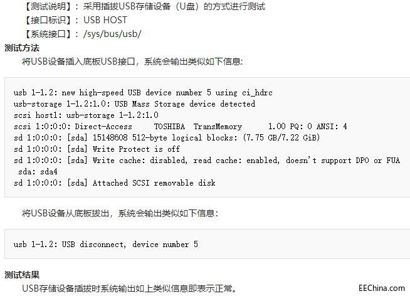This screenshot has width=410, height=296.
Task: Click the 'Write cache: disabled' log line
Action: (207, 161)
